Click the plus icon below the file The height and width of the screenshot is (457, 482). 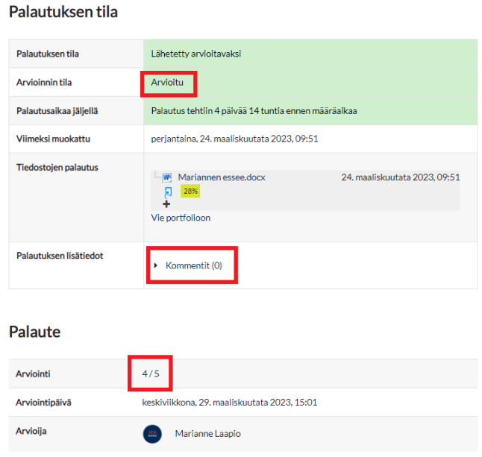(x=166, y=204)
